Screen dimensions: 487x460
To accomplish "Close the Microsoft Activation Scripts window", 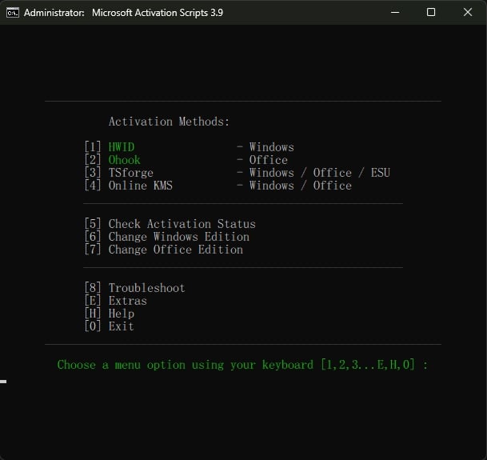I will (468, 12).
